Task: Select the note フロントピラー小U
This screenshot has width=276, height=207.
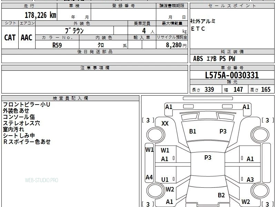Action: 27,105
